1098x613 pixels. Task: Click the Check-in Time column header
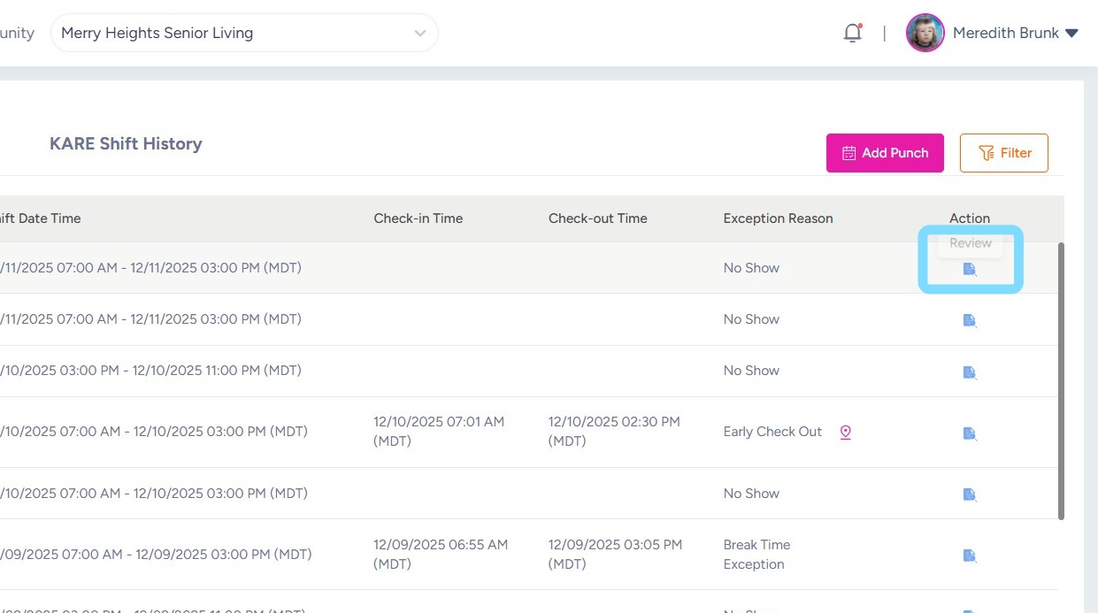click(x=418, y=218)
